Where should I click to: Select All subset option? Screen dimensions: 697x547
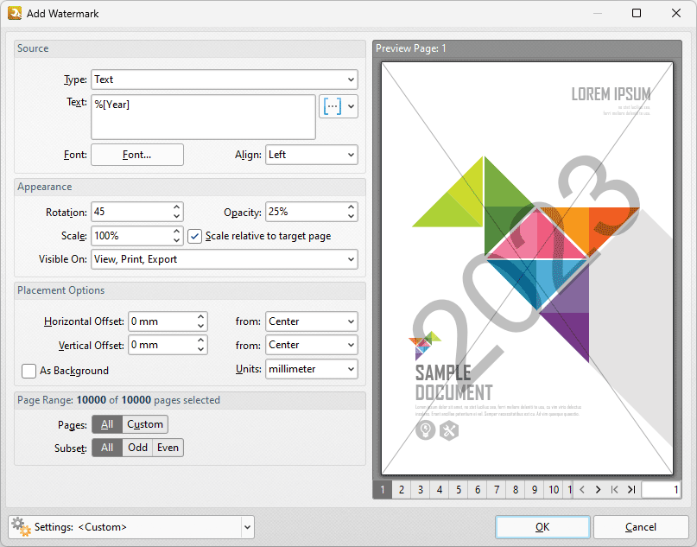coord(107,448)
